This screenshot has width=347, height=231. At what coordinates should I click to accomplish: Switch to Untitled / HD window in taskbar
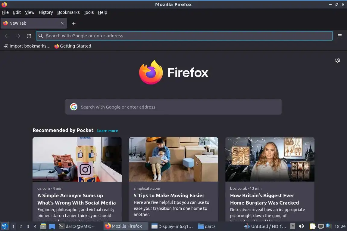point(265,226)
